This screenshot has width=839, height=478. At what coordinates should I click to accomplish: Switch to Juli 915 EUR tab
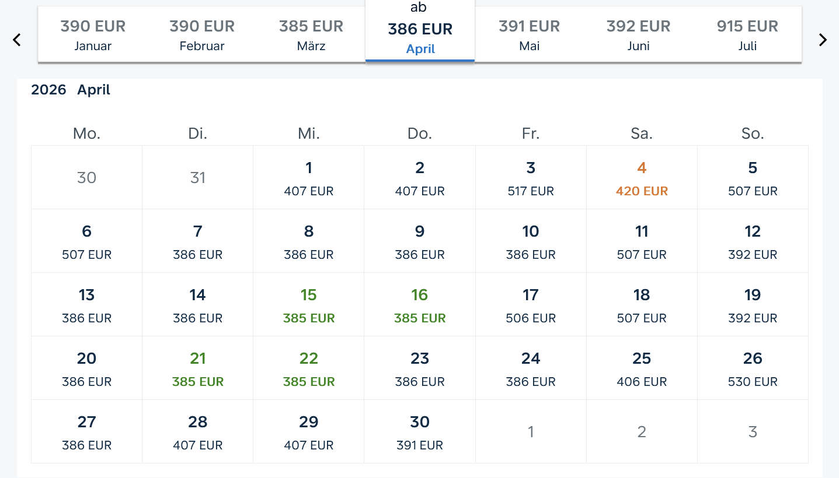pyautogui.click(x=747, y=34)
